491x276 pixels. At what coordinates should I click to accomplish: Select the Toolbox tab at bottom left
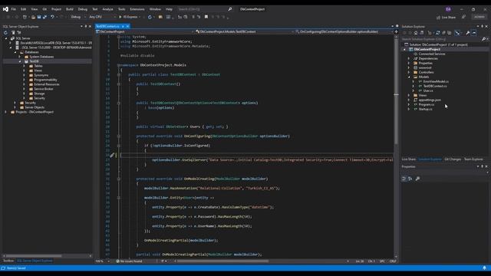coord(8,261)
